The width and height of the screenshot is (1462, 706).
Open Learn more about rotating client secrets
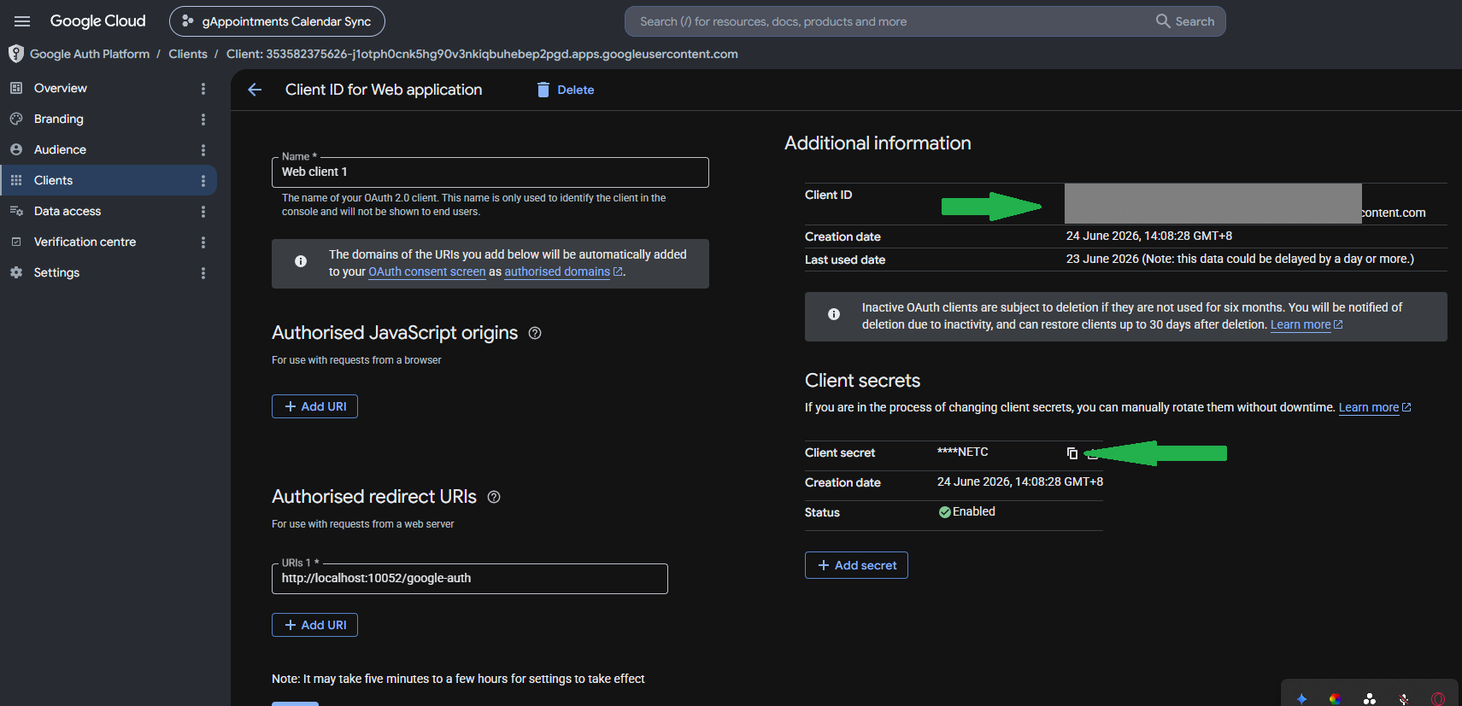click(1375, 407)
